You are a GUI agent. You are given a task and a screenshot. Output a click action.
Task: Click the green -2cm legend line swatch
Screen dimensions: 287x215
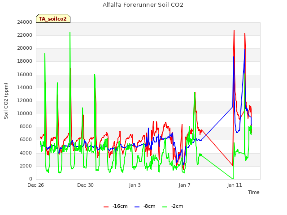pos(165,207)
